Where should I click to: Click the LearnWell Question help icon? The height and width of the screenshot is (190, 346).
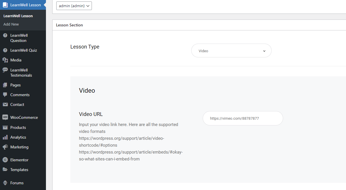coord(5,35)
